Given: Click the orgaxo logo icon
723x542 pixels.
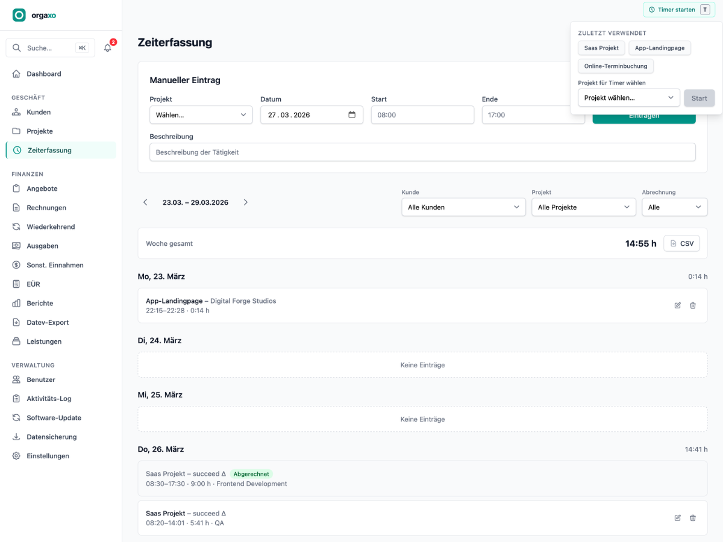Looking at the screenshot, I should click(x=19, y=15).
